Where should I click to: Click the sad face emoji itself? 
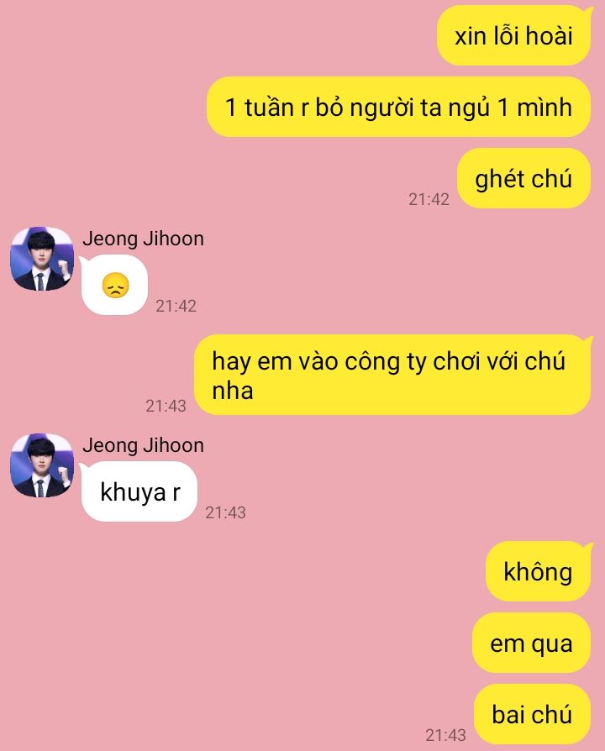click(x=115, y=286)
